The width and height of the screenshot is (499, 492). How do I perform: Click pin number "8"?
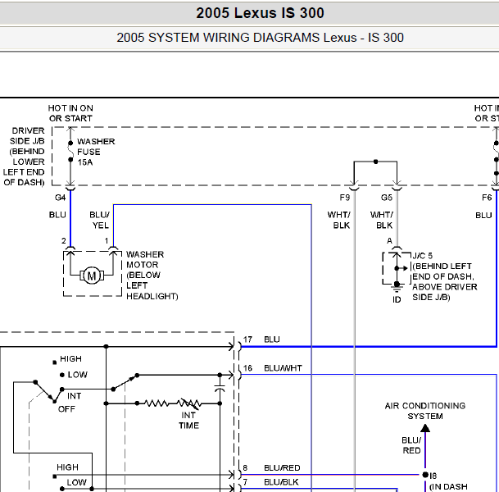[245, 467]
